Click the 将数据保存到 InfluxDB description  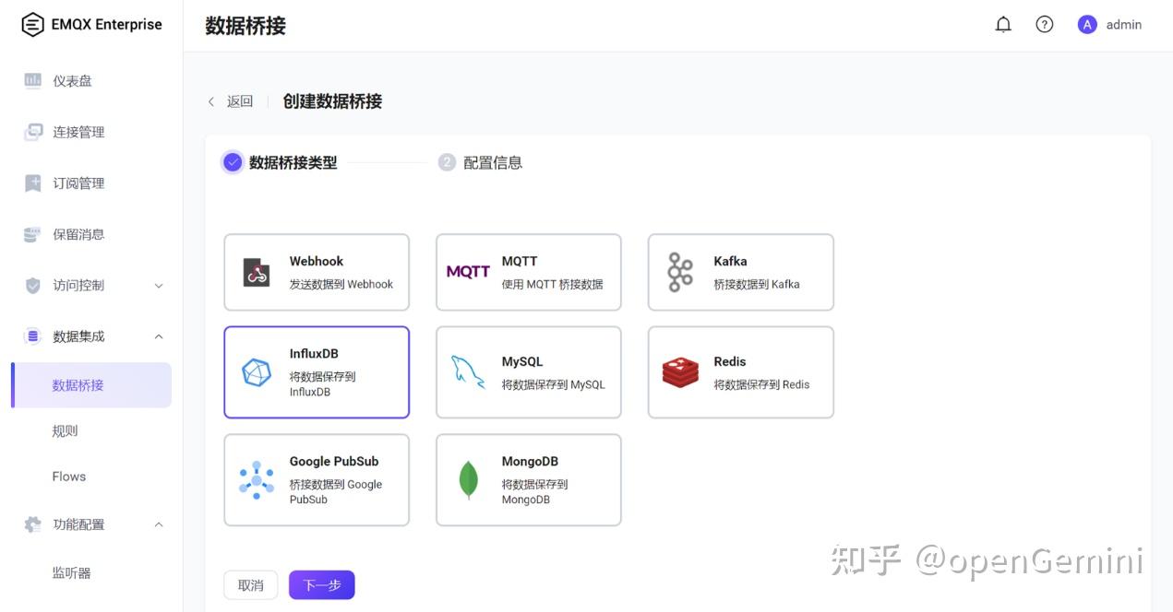pyautogui.click(x=322, y=384)
